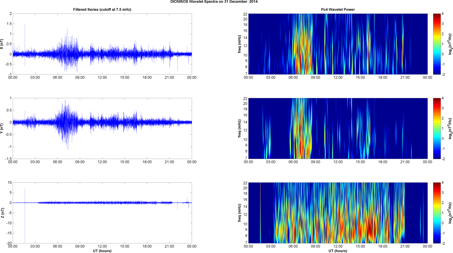Image resolution: width=453 pixels, height=253 pixels.
Task: Click the '9' frequency tick on bottom spectrogram
Action: [x=246, y=230]
